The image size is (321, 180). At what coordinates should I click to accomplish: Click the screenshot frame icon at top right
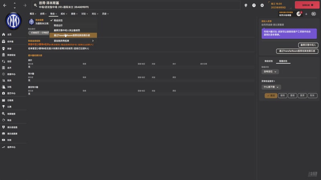point(313,14)
